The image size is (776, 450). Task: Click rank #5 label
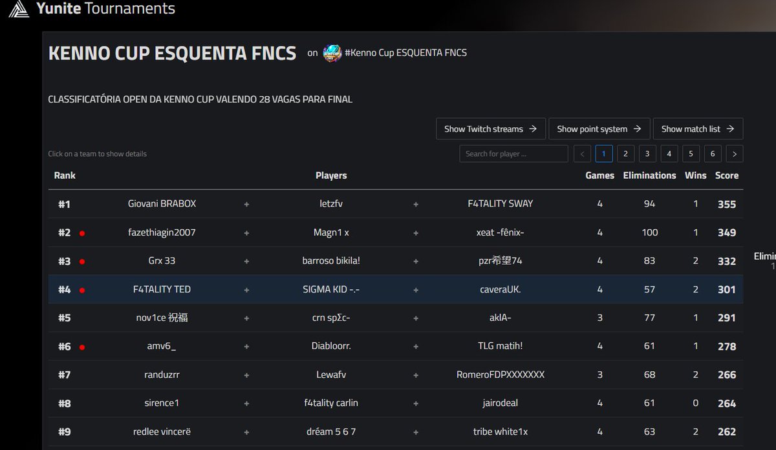click(x=64, y=318)
